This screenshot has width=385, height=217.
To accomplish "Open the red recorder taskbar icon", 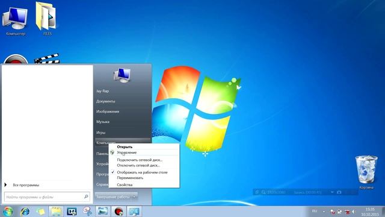I will (119, 212).
